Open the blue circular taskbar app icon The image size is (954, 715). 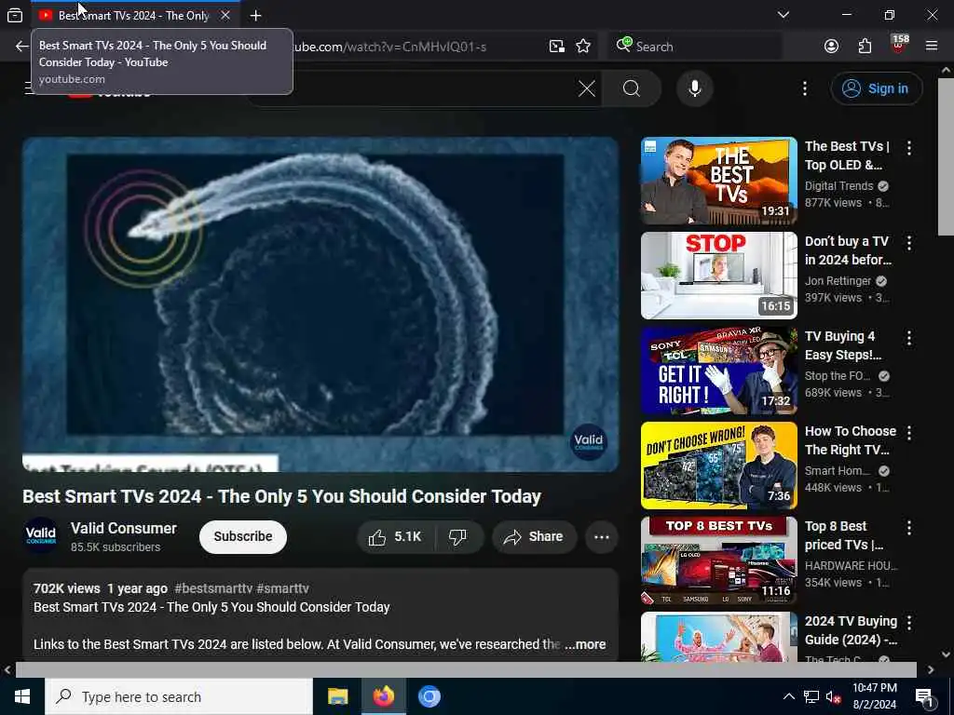pos(429,696)
